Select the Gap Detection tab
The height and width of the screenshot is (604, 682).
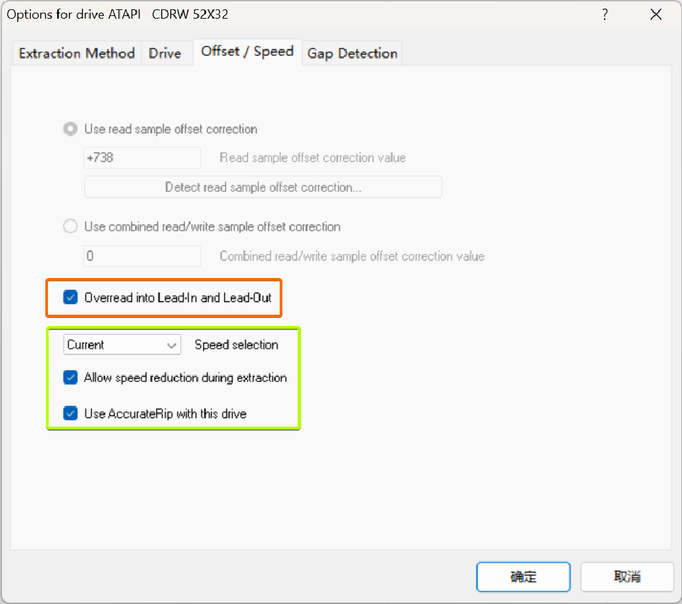352,53
